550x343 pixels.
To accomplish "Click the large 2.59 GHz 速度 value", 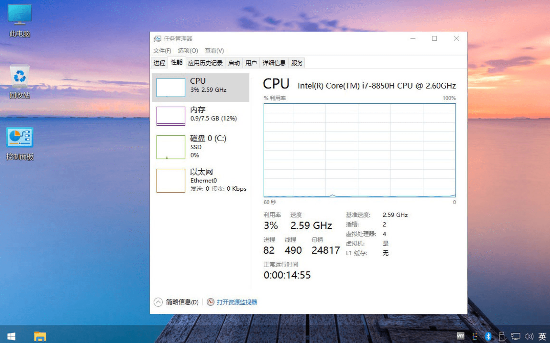I will [x=311, y=226].
